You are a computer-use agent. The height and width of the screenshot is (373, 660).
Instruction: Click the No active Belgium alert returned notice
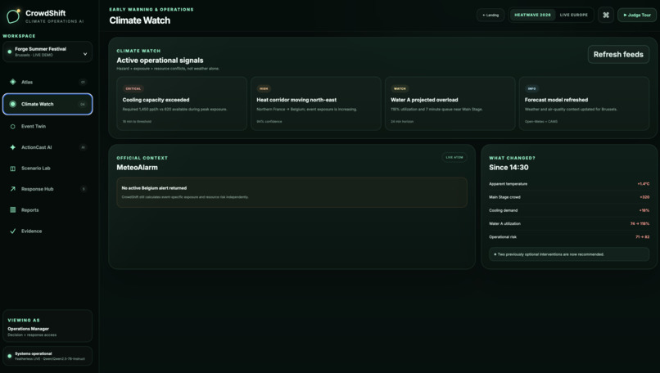click(x=292, y=192)
